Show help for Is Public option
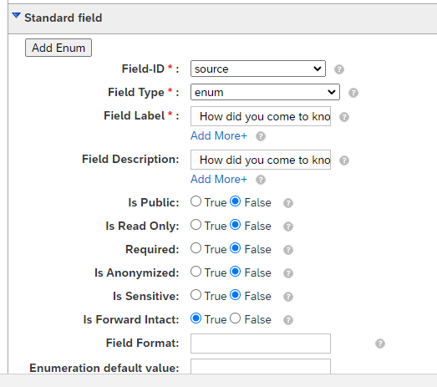 click(x=288, y=203)
